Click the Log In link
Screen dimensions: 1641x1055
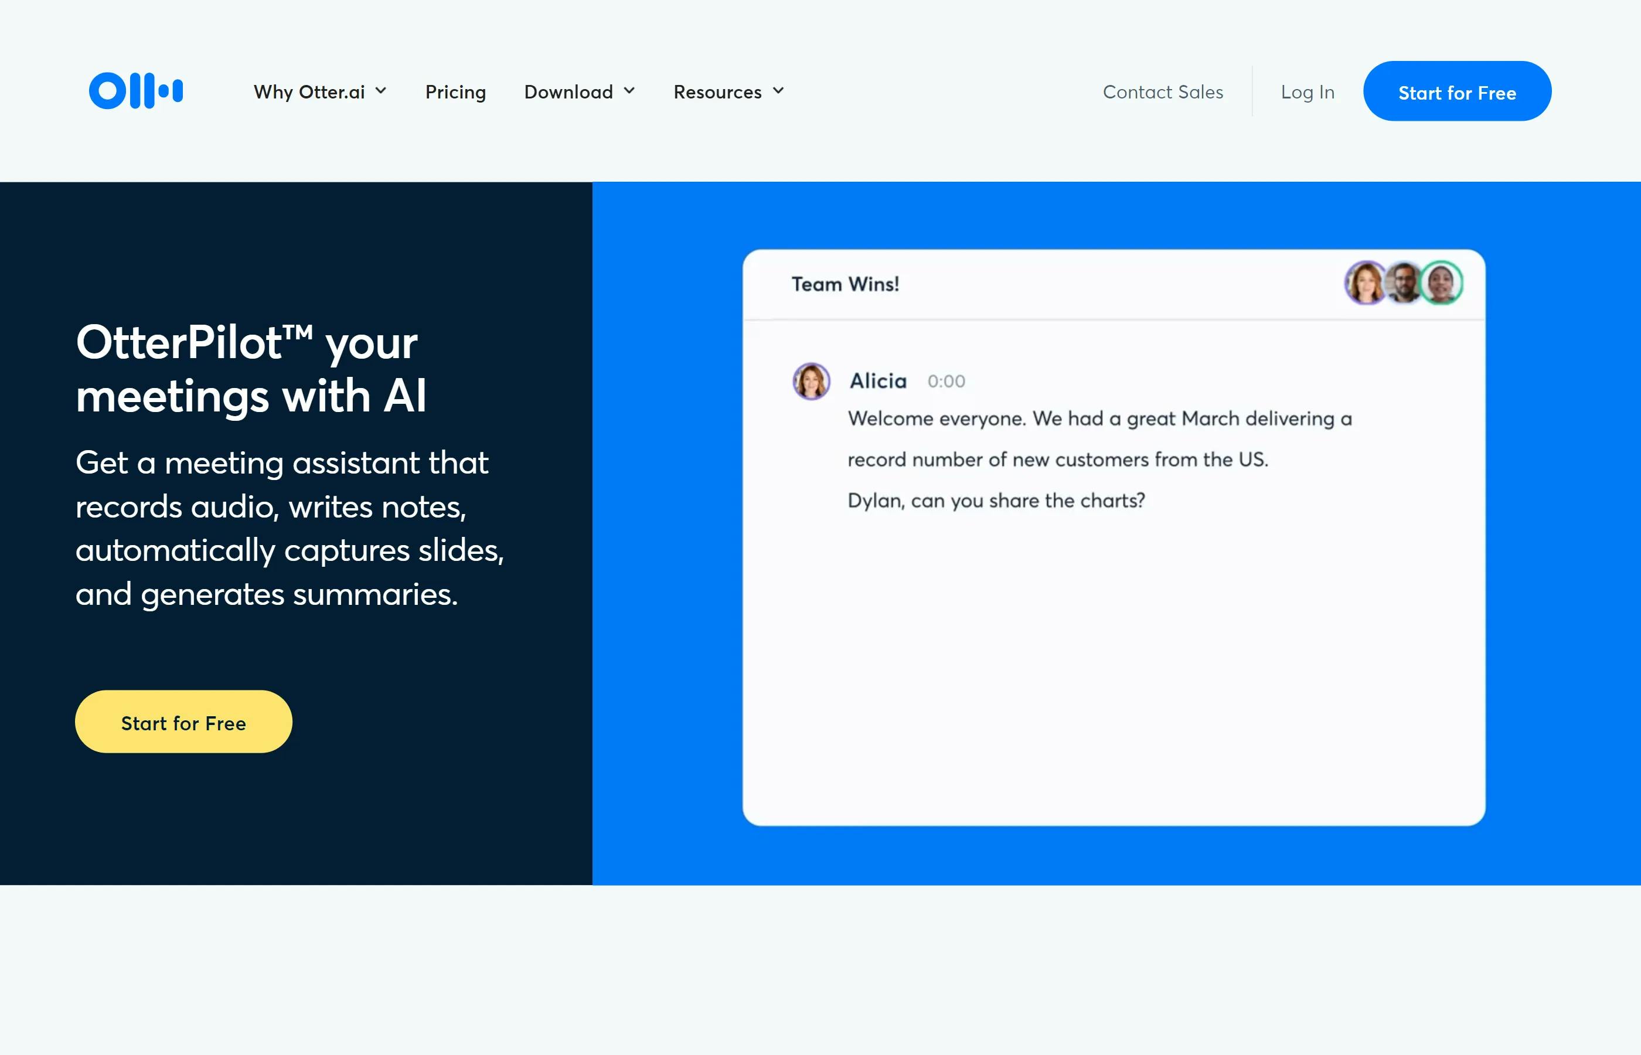click(1308, 92)
